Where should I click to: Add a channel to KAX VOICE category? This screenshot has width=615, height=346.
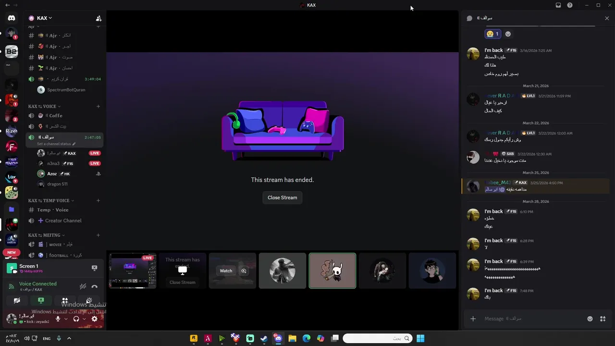[98, 106]
